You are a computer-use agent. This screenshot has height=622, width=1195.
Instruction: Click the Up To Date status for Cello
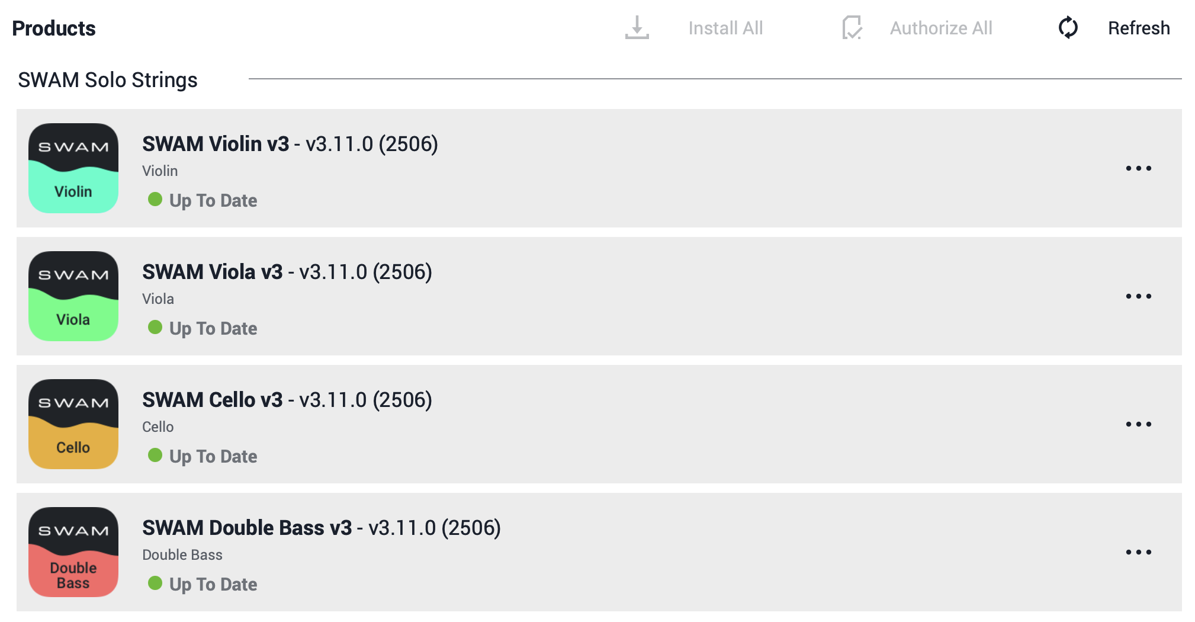pos(213,456)
